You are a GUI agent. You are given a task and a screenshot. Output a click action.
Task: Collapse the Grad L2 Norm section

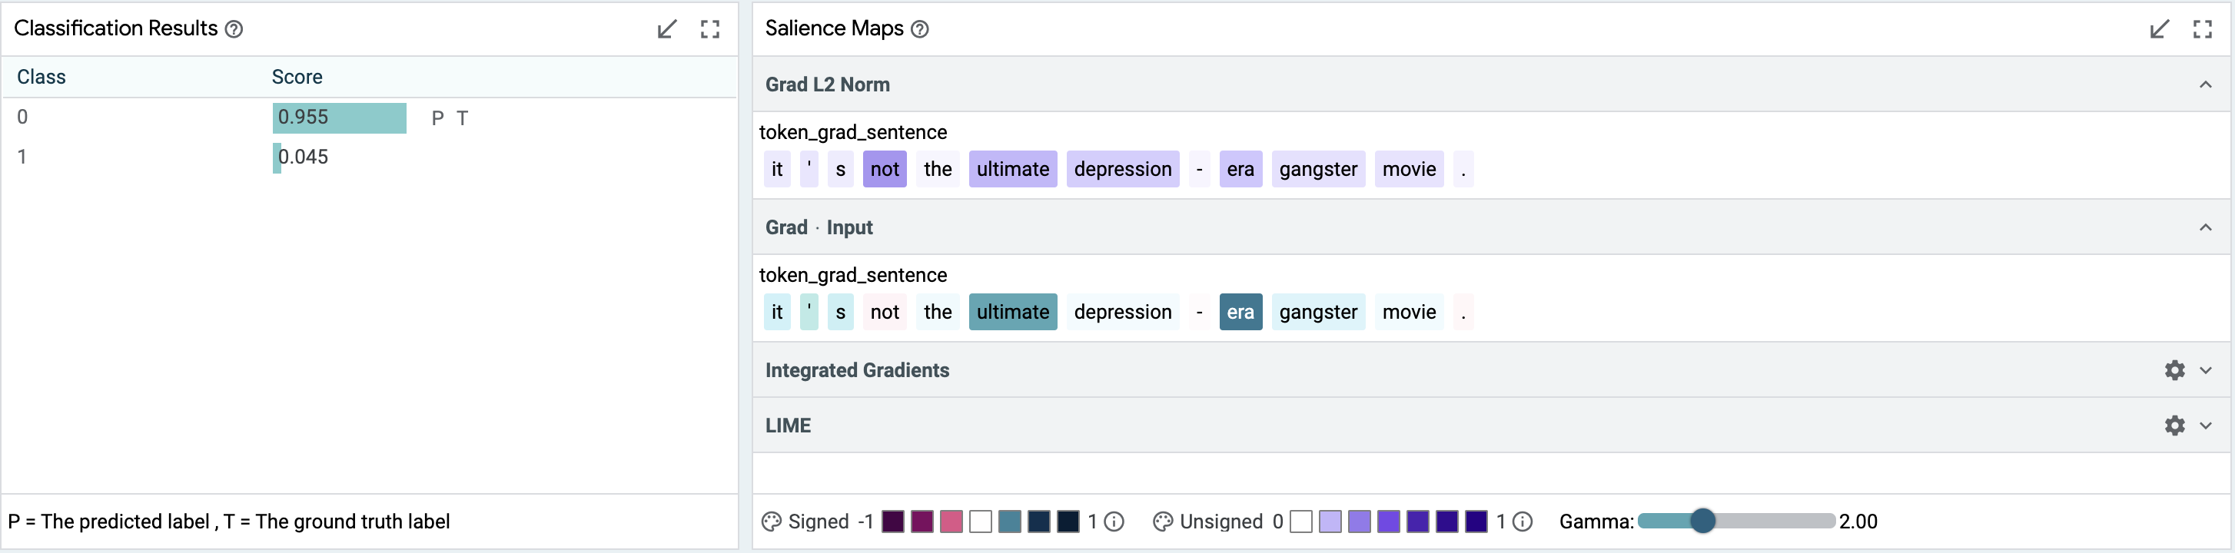[x=2206, y=85]
